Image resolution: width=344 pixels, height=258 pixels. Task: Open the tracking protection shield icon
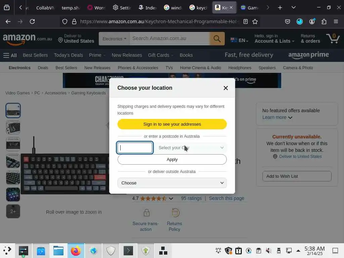[x=65, y=21]
